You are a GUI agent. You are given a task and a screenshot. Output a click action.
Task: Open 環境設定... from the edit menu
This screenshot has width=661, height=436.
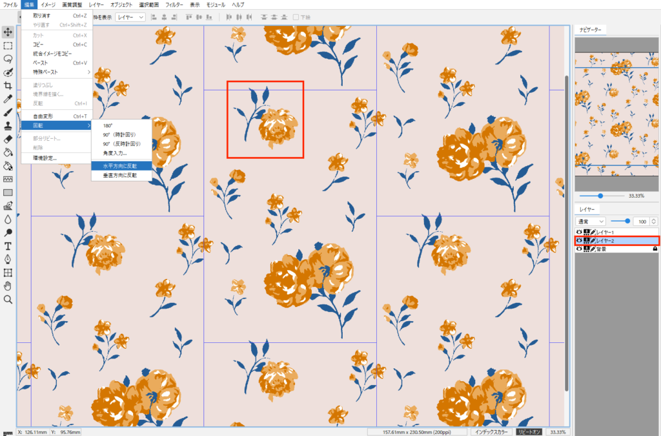[57, 158]
